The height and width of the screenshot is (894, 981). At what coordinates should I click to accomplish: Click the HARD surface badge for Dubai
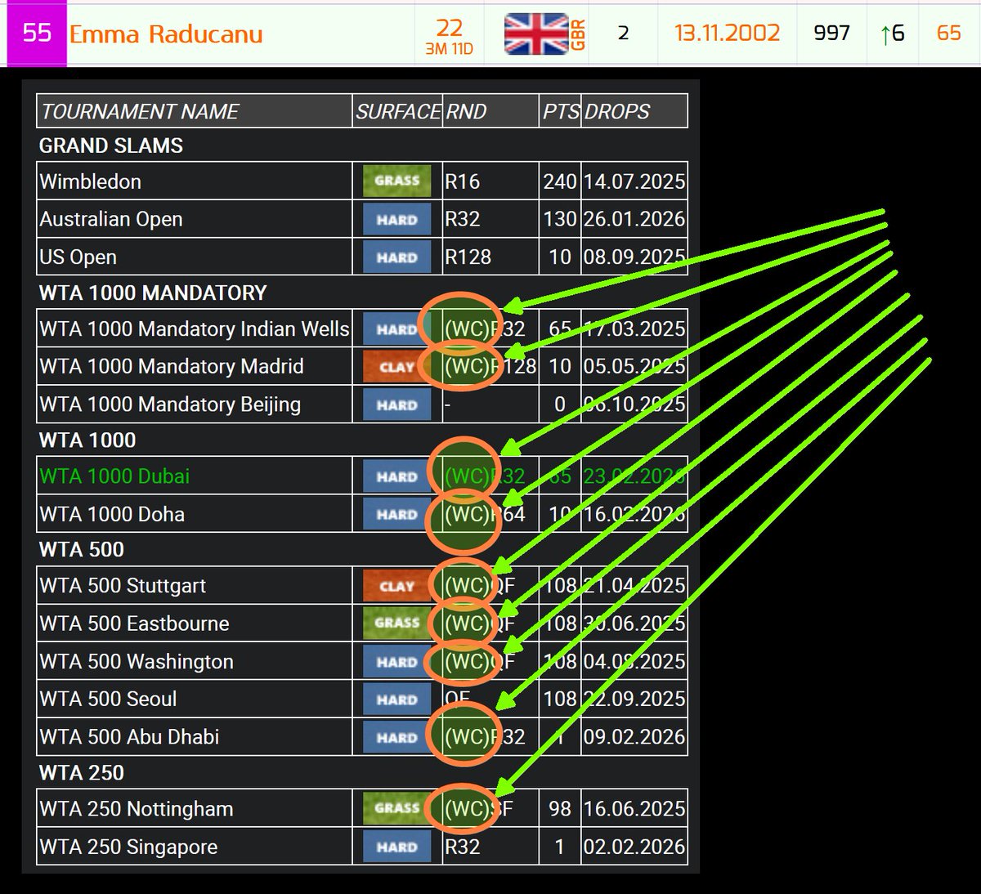[x=396, y=476]
